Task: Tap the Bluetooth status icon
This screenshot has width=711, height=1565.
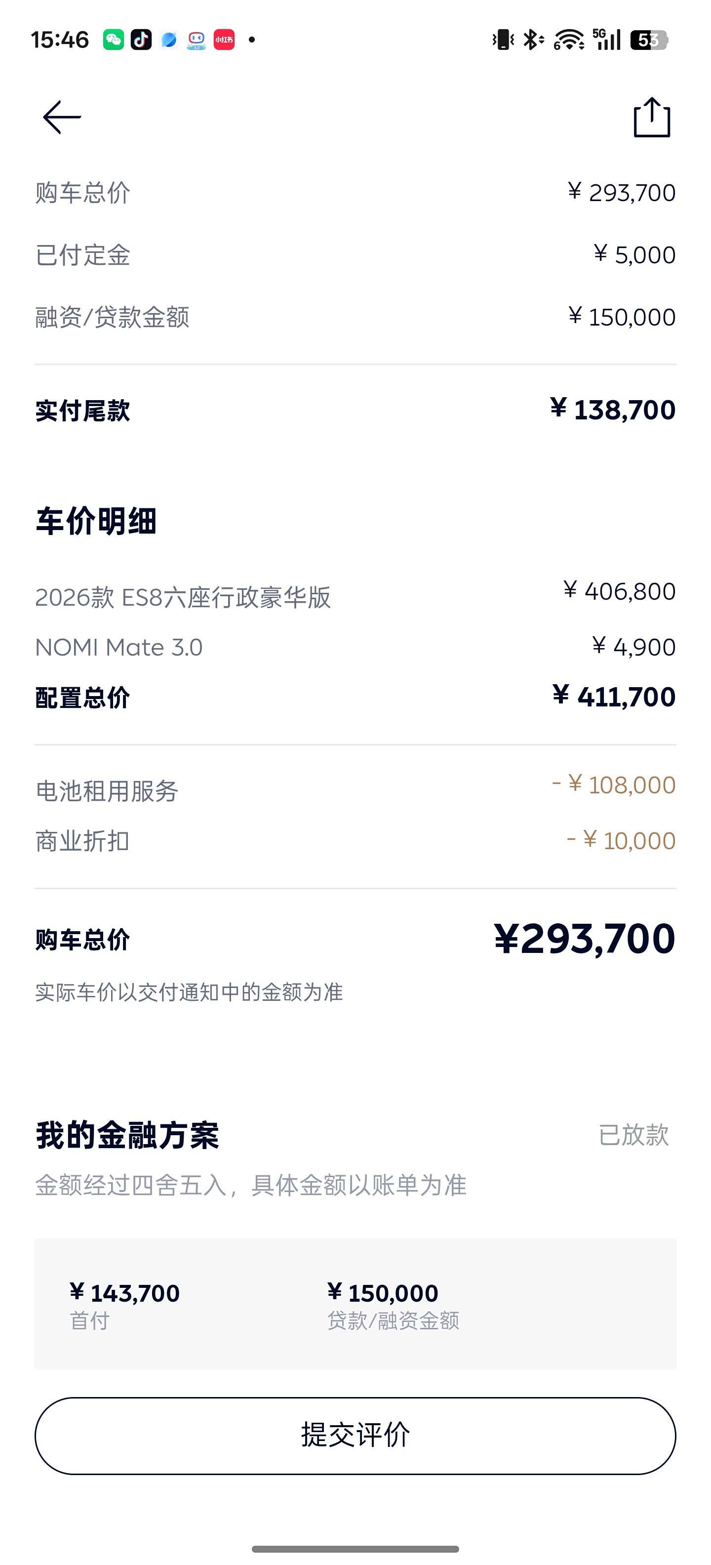Action: (x=532, y=40)
